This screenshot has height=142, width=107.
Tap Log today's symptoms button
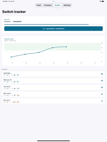[x=53, y=29]
